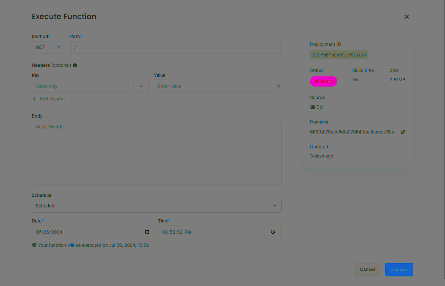The width and height of the screenshot is (445, 286).
Task: Open the calendar icon in the Date field
Action: [147, 232]
